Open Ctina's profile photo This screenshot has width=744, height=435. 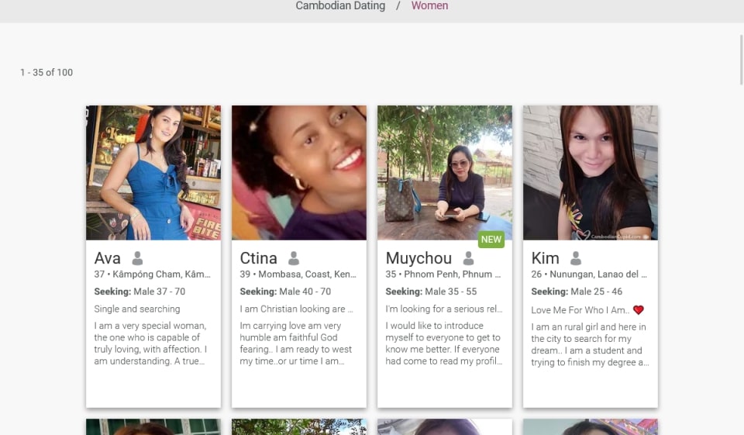click(299, 172)
